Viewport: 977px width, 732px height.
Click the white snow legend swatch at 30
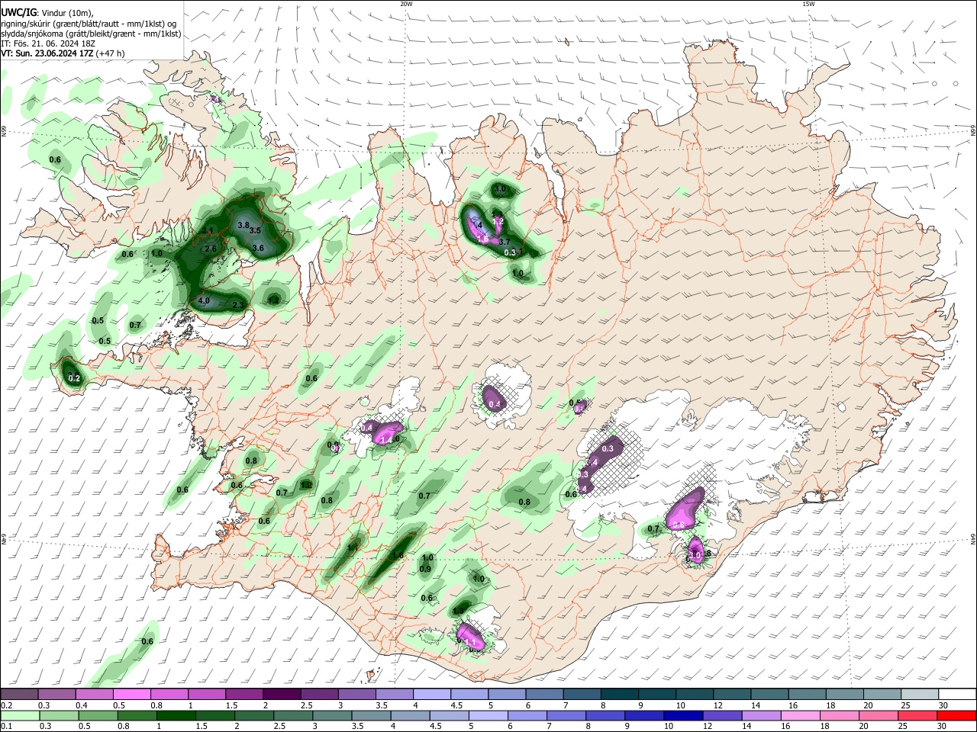point(956,695)
